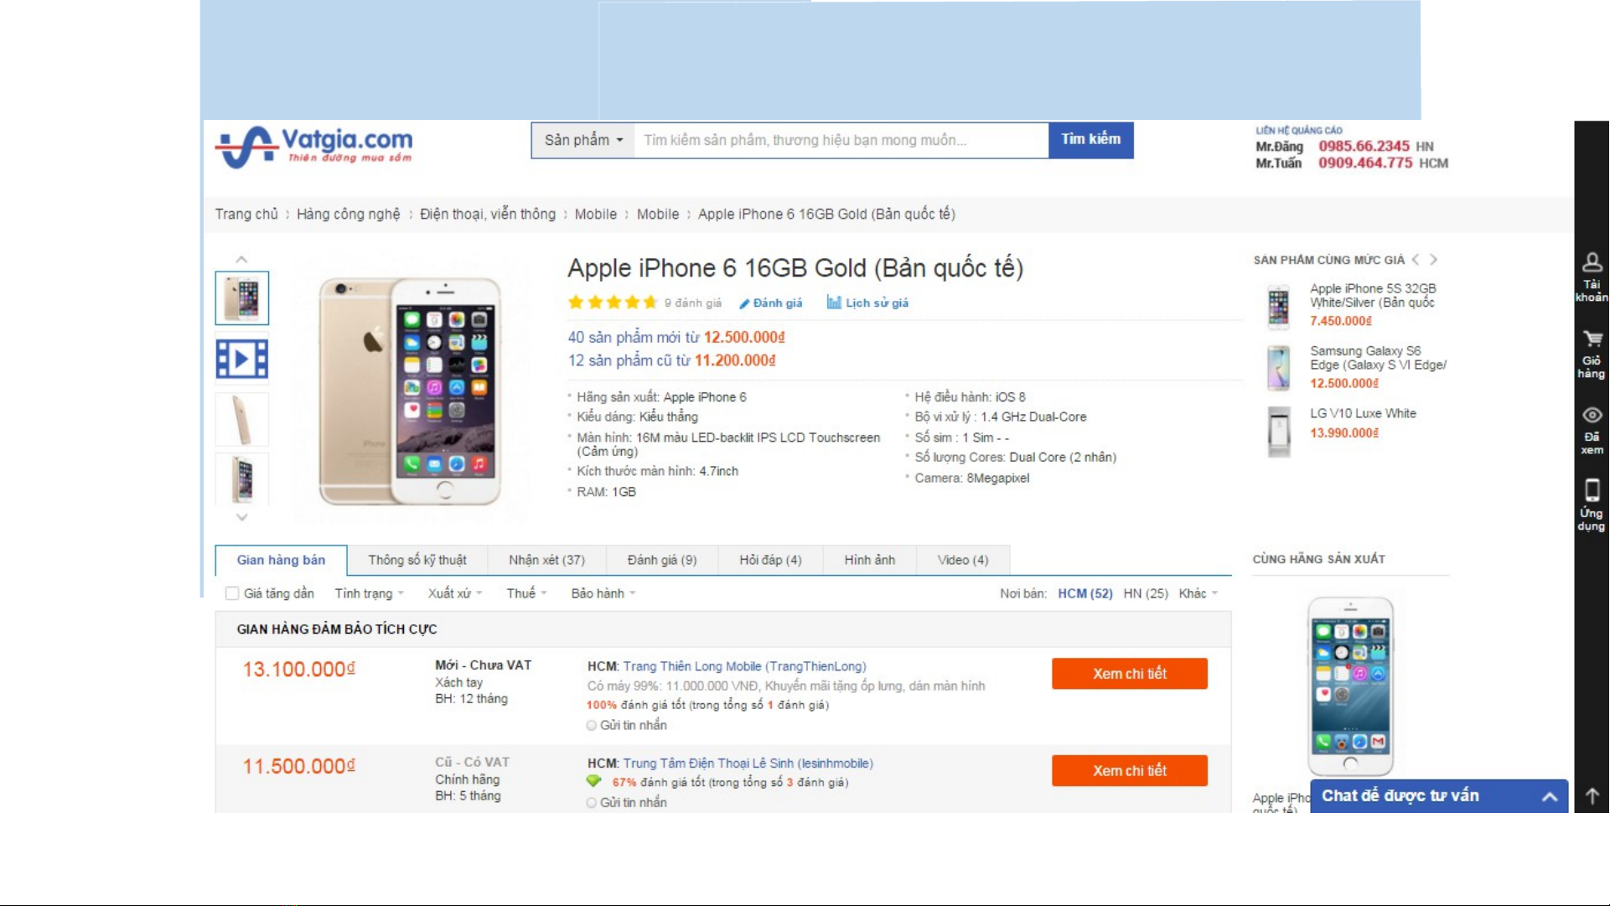Click the five-star rating stars

point(613,303)
